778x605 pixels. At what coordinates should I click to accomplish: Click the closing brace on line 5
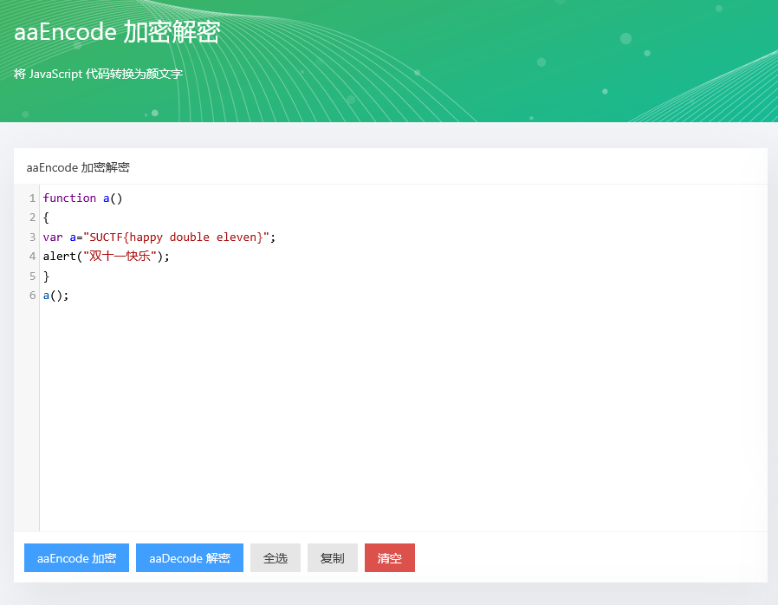[46, 276]
